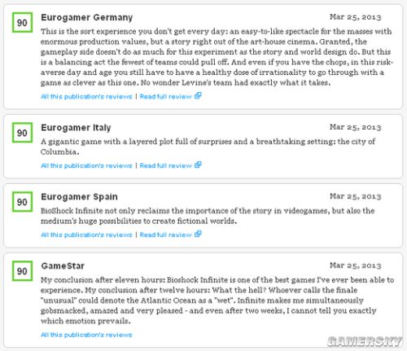Select the GameStar publication title
This screenshot has height=351, width=407.
(x=63, y=266)
